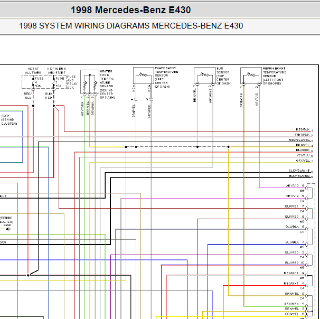This screenshot has height=319, width=320.
Task: Click the 'RED/BLU' wire label below fuse 4
Action: 28,96
